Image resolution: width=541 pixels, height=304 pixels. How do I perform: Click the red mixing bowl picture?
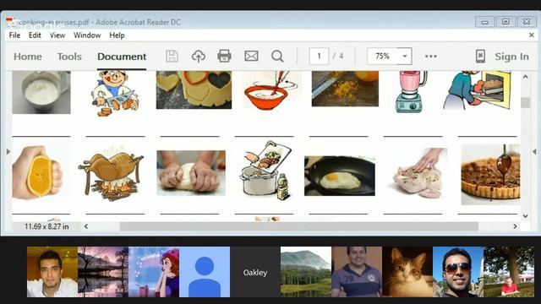click(x=271, y=90)
